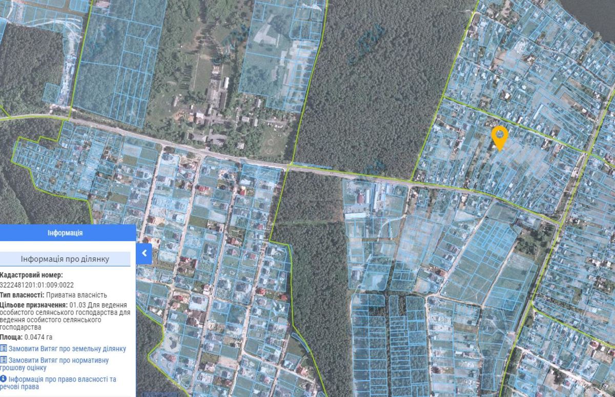Open 'Замовити Витяг про земельну ділянку' link
The width and height of the screenshot is (615, 397).
(x=67, y=349)
